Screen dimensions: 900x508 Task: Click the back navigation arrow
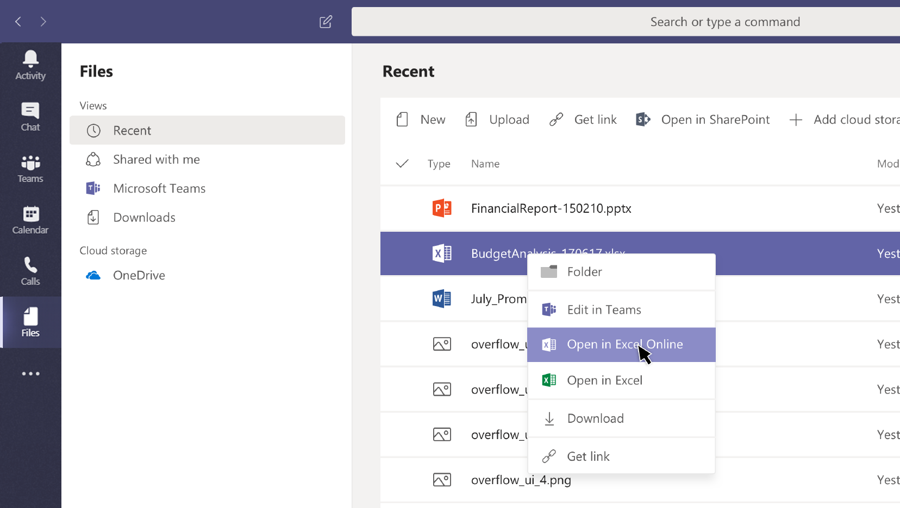pos(18,22)
